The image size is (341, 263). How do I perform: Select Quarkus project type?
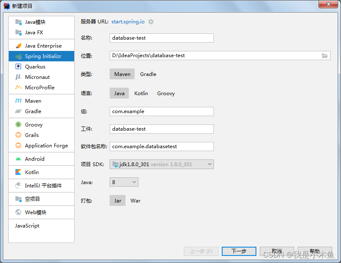point(42,67)
